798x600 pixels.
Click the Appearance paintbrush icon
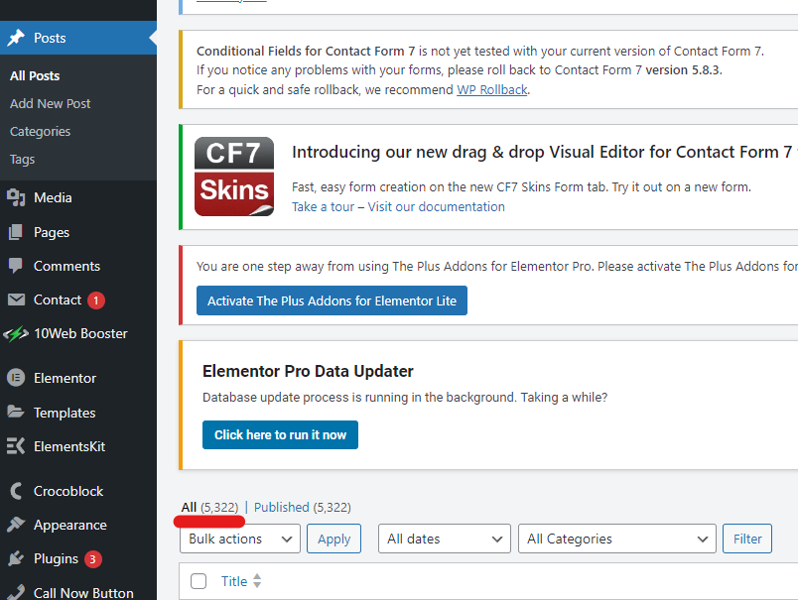[16, 525]
